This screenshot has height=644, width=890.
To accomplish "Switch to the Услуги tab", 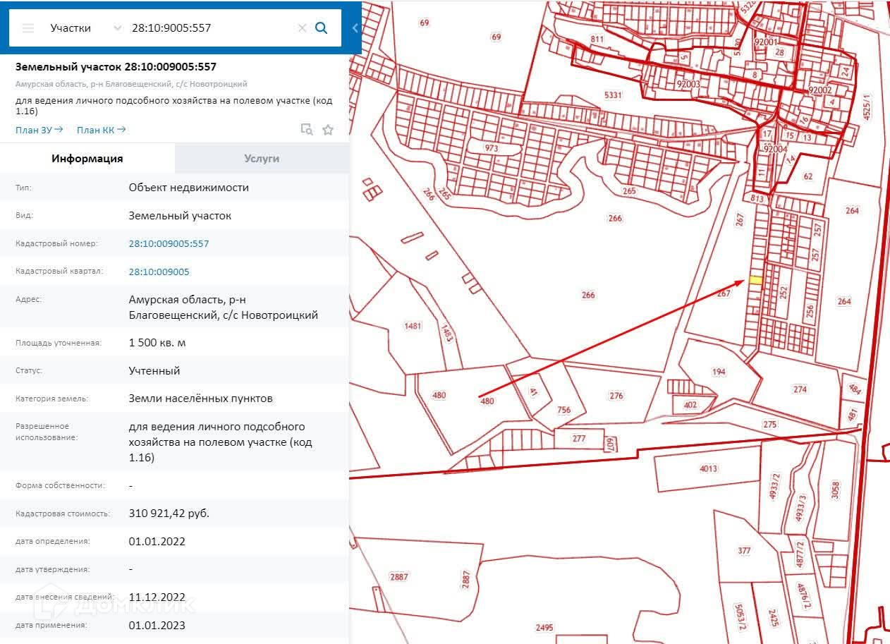I will coord(262,159).
